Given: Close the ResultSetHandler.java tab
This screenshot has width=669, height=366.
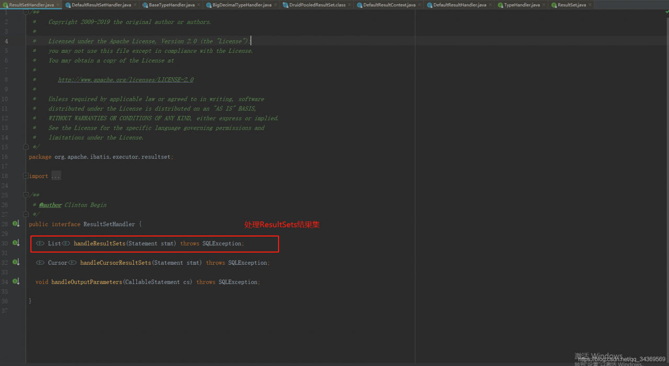Looking at the screenshot, I should point(58,5).
